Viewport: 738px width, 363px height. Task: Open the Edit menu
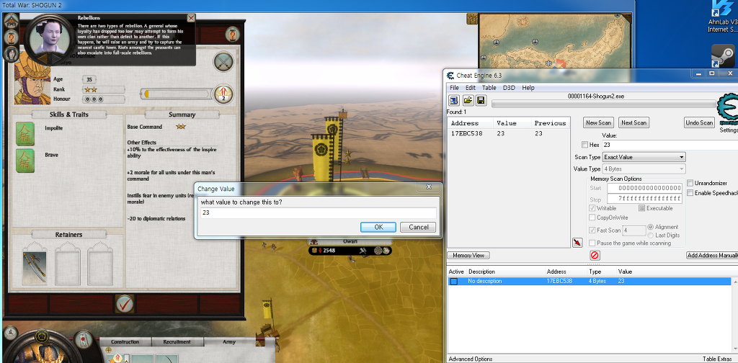coord(470,87)
